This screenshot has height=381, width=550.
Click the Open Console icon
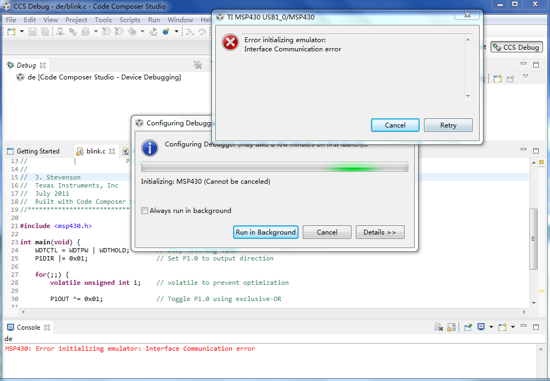coord(502,327)
